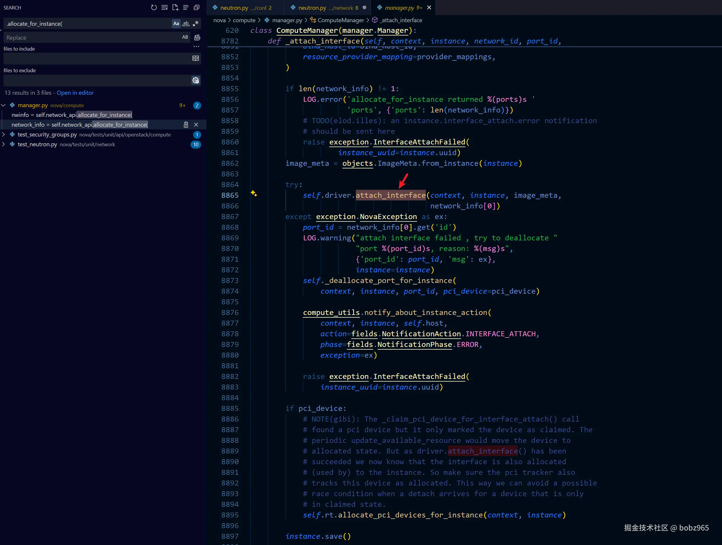The image size is (722, 545).
Task: Replace the network_info match
Action: [x=186, y=125]
